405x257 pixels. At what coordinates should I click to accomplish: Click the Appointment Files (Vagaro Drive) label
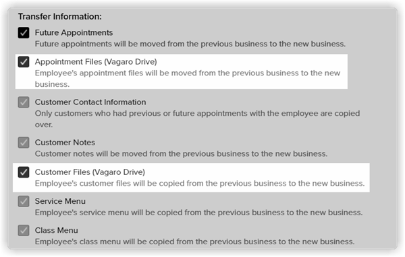coord(96,62)
